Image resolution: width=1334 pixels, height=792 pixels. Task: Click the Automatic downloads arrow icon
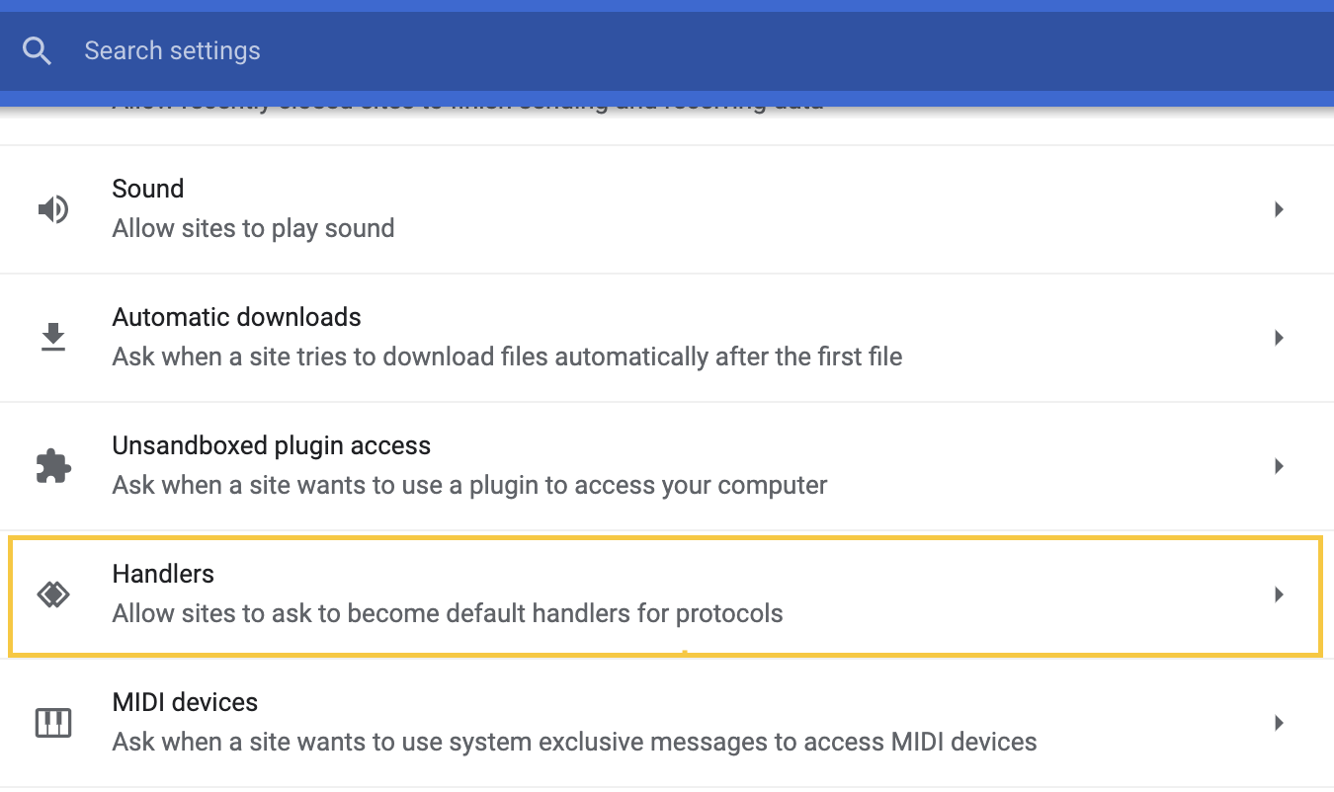click(53, 337)
